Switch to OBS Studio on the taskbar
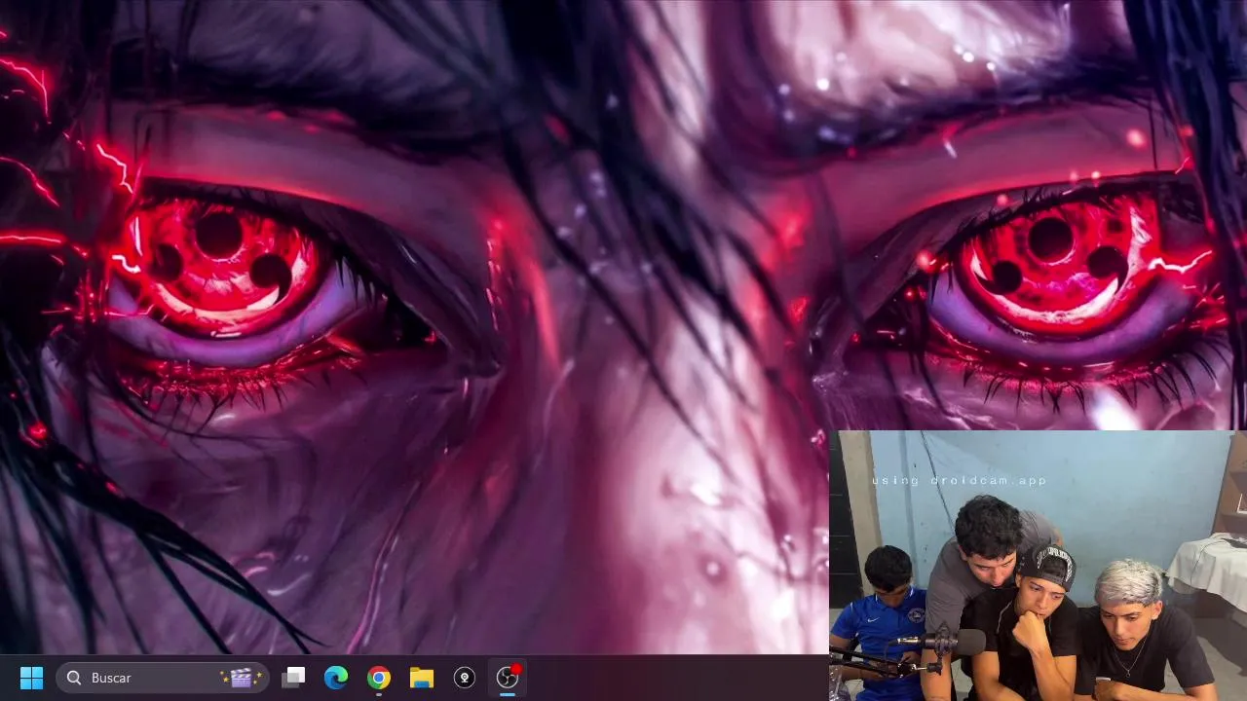This screenshot has width=1247, height=701. click(x=508, y=678)
